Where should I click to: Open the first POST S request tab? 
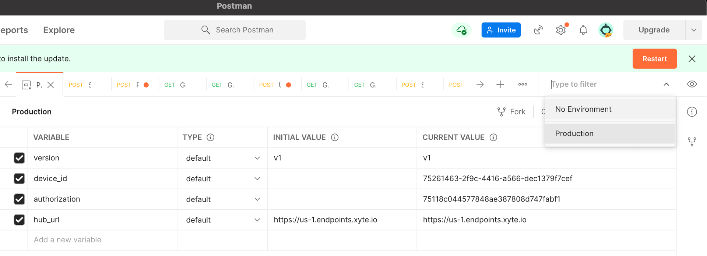[87, 85]
